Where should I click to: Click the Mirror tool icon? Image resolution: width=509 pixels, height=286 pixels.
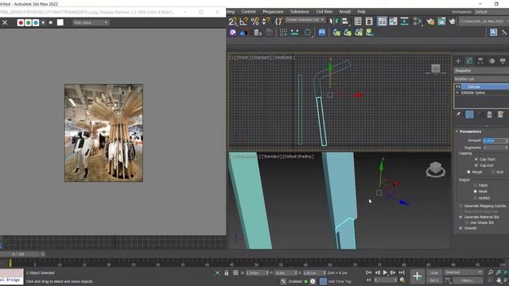333,21
